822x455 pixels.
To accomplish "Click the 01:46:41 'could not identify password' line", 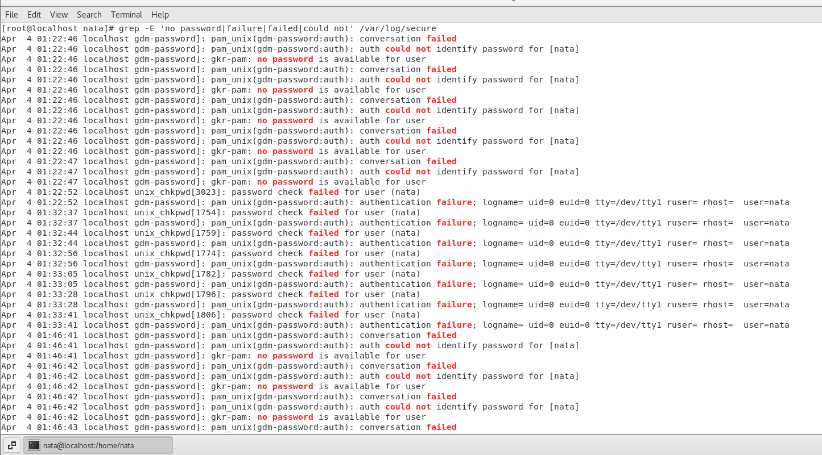I will coord(290,345).
